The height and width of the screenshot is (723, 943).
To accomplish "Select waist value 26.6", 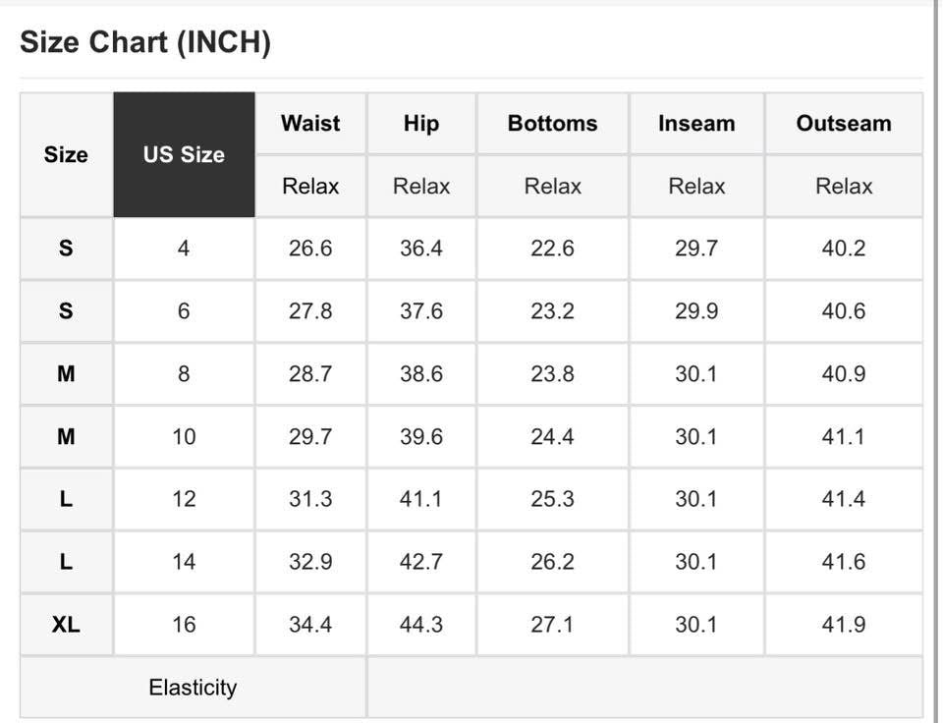I will (x=310, y=248).
